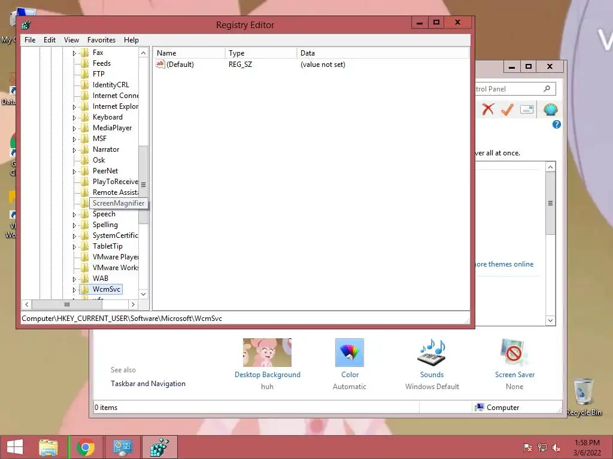613x459 pixels.
Task: Select the PlayToReceiver folder icon
Action: pos(85,182)
